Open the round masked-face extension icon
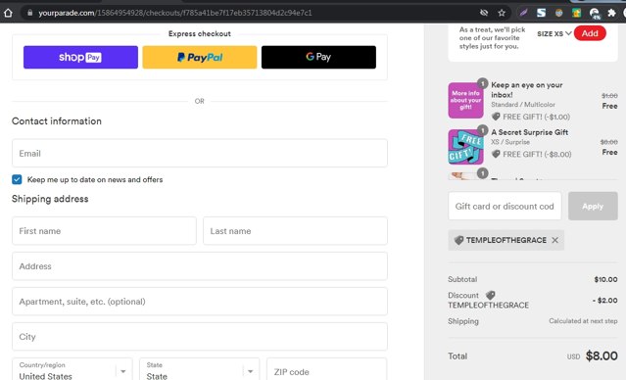The image size is (626, 380). 559,13
